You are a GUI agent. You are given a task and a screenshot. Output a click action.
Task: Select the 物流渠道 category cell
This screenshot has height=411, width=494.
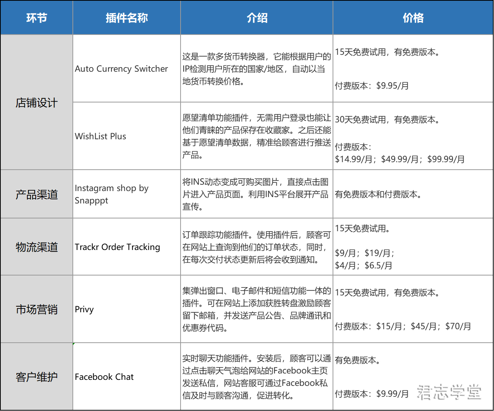pyautogui.click(x=37, y=247)
